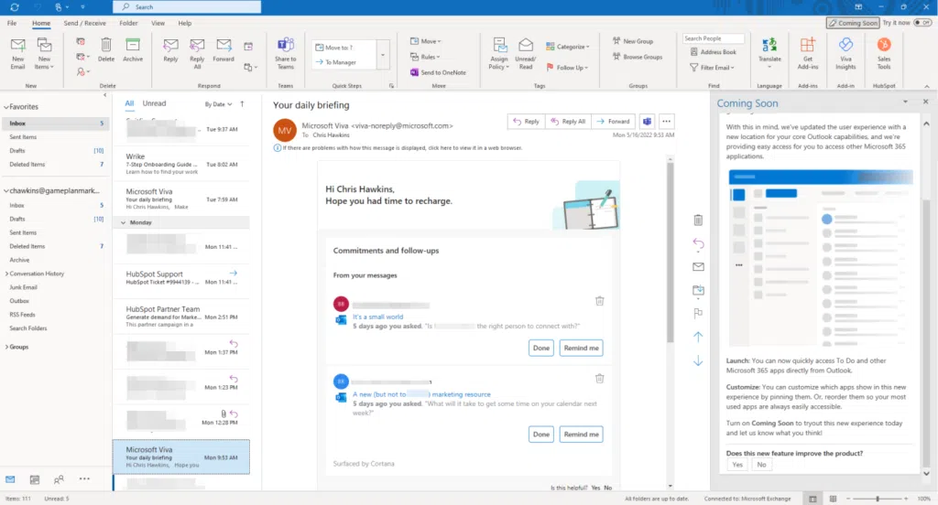
Task: Expand the Quick Steps gallery
Action: point(383,55)
